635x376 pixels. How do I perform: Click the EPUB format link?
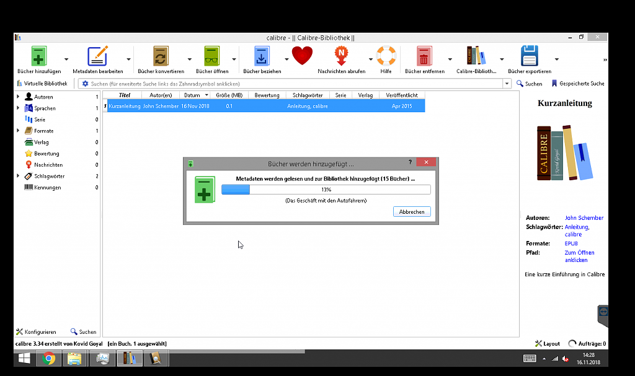click(571, 243)
